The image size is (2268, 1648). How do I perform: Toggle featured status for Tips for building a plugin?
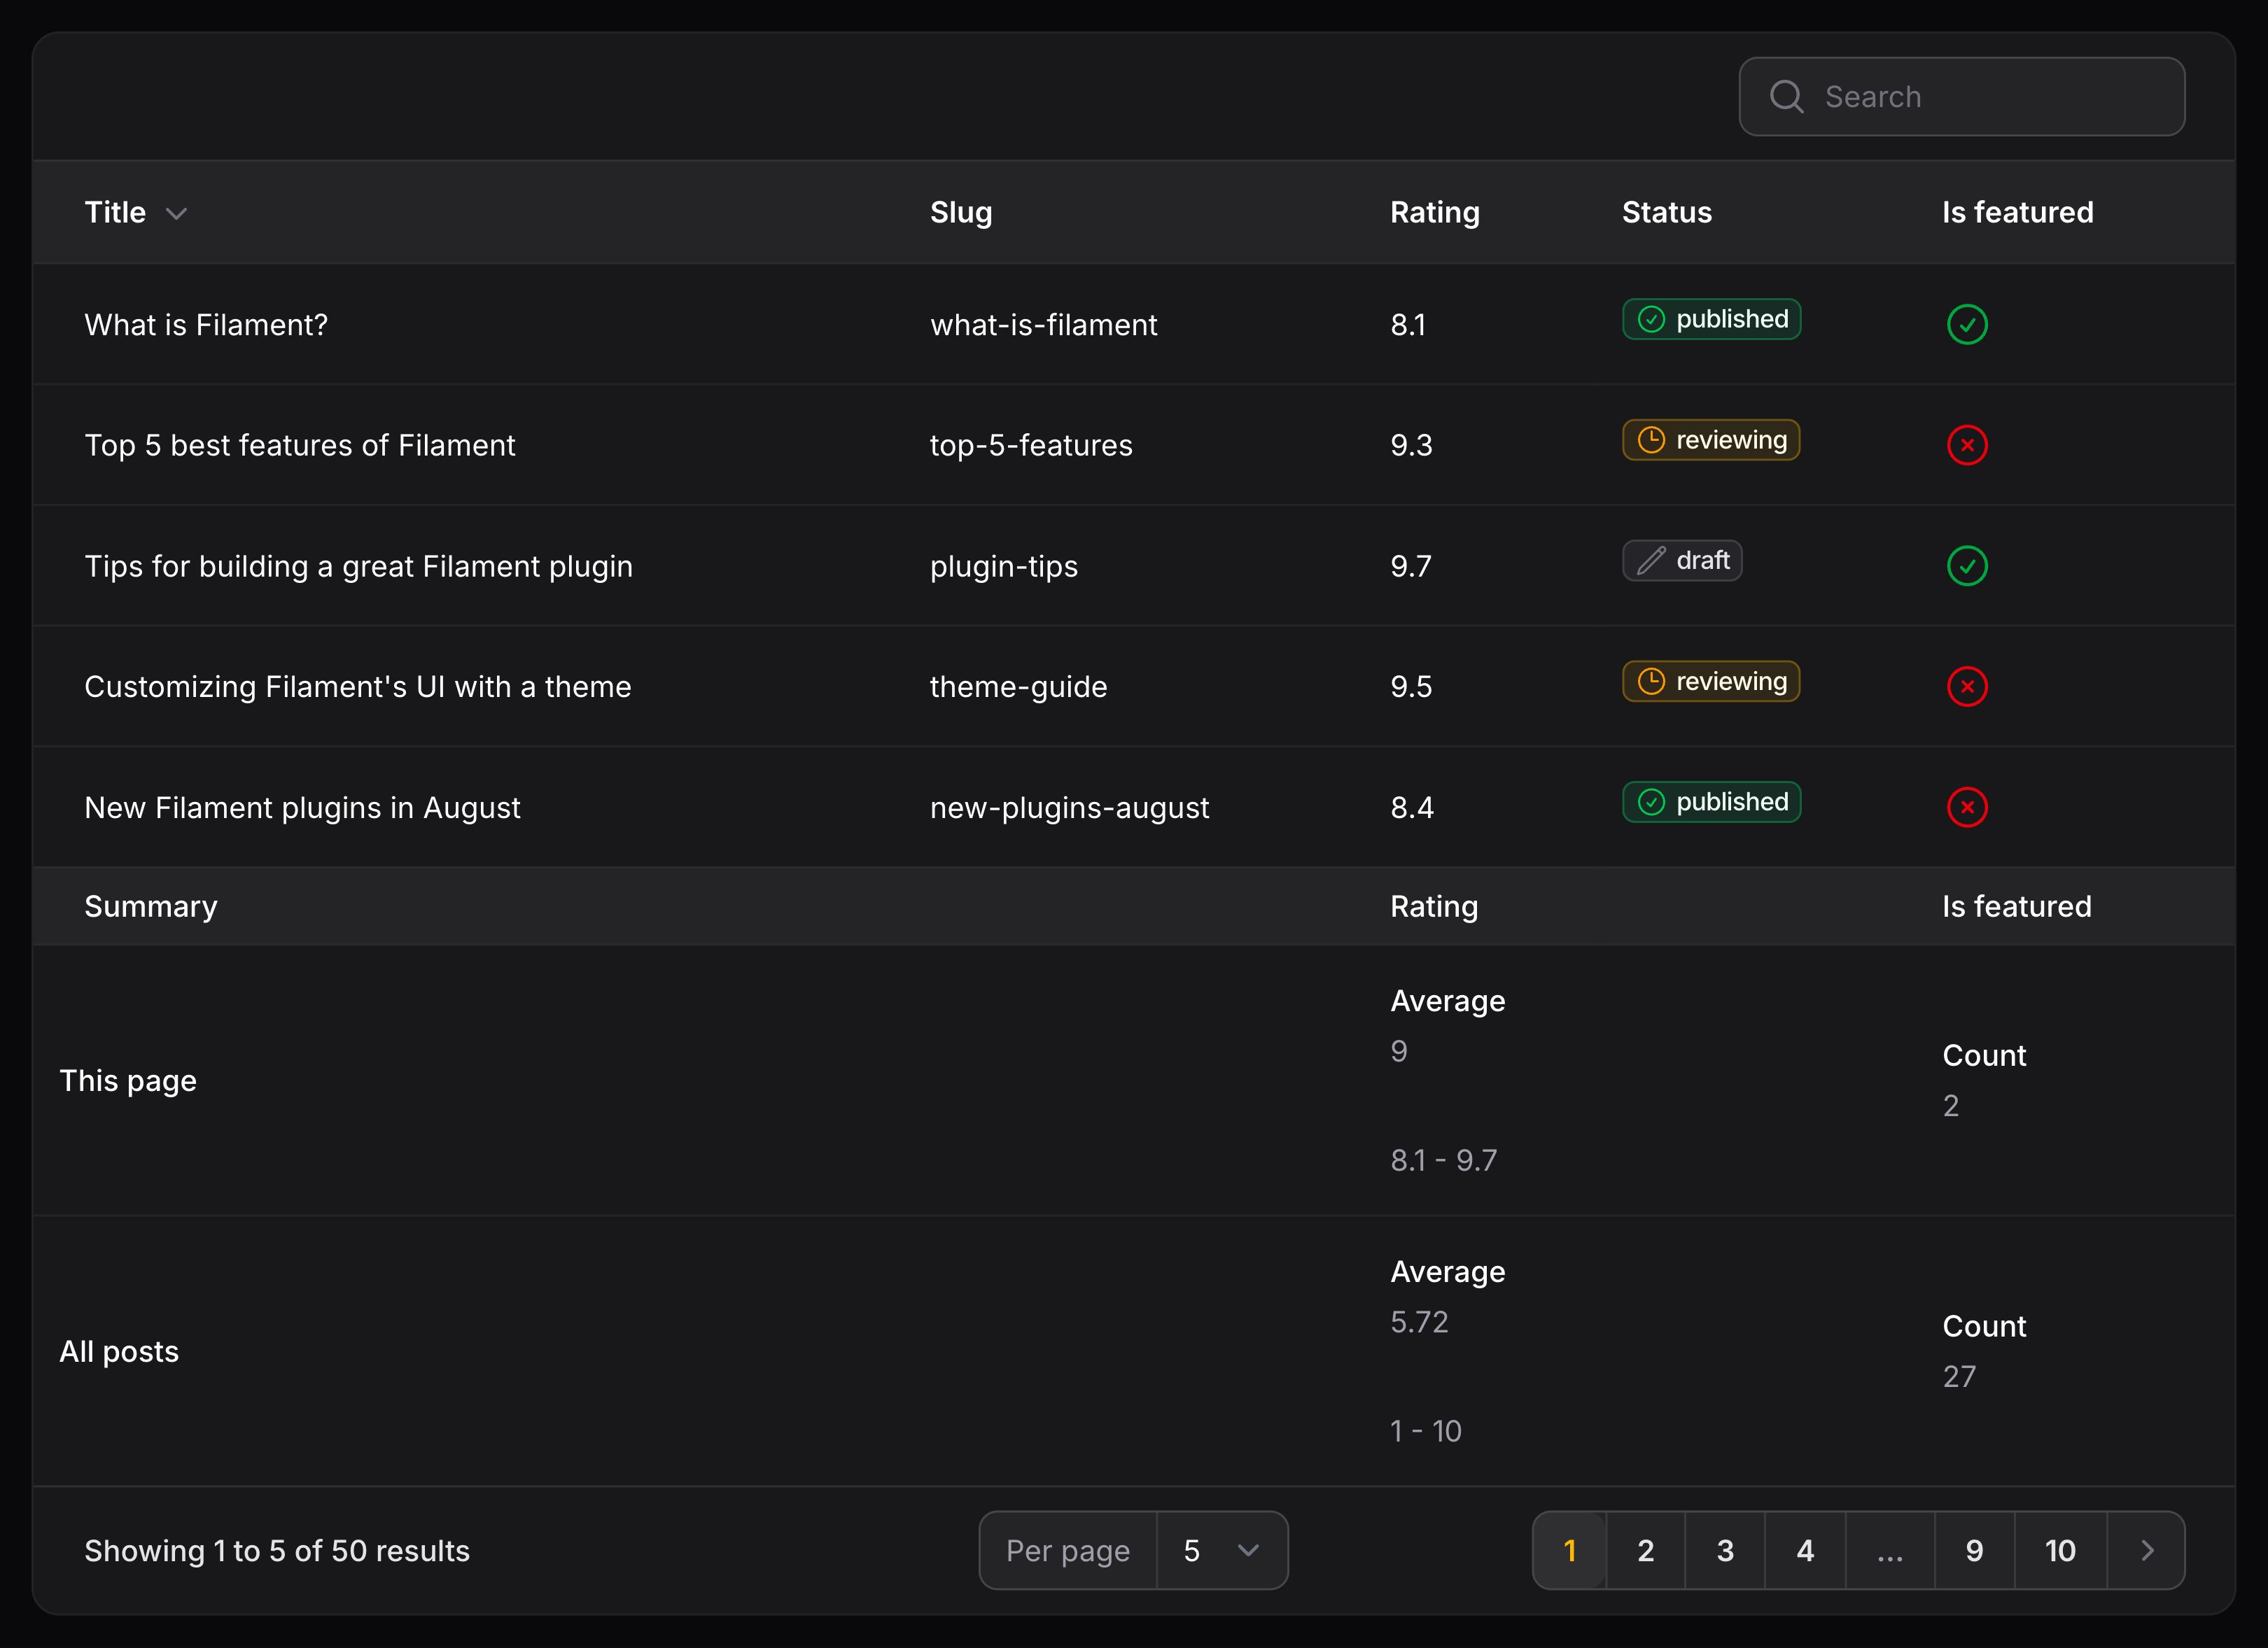click(1966, 565)
